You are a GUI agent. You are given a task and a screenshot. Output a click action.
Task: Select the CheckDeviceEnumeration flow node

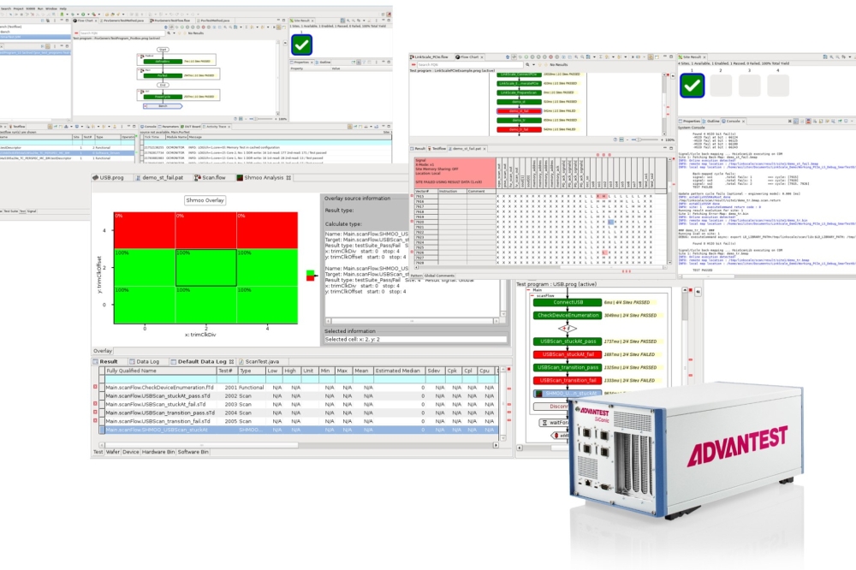pyautogui.click(x=568, y=316)
